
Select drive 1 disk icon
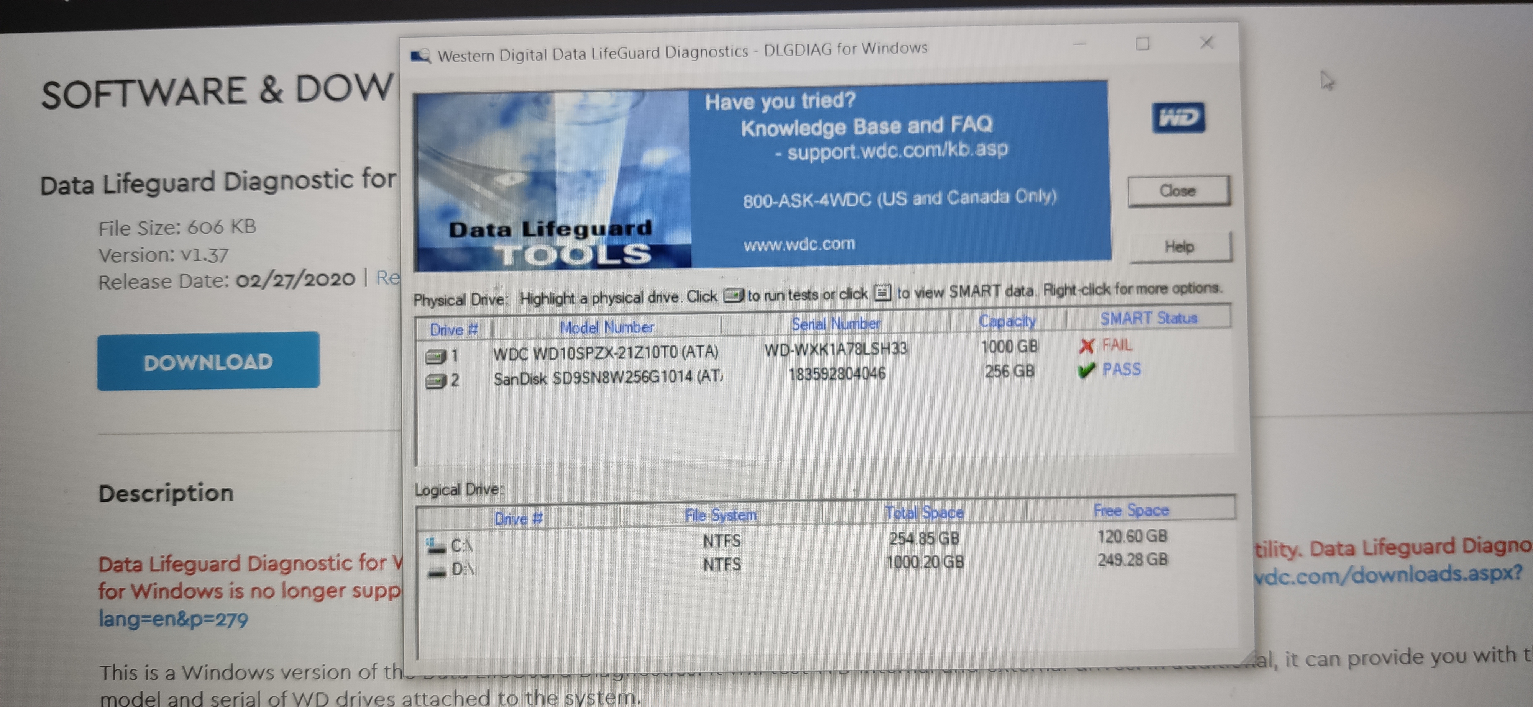[x=435, y=356]
